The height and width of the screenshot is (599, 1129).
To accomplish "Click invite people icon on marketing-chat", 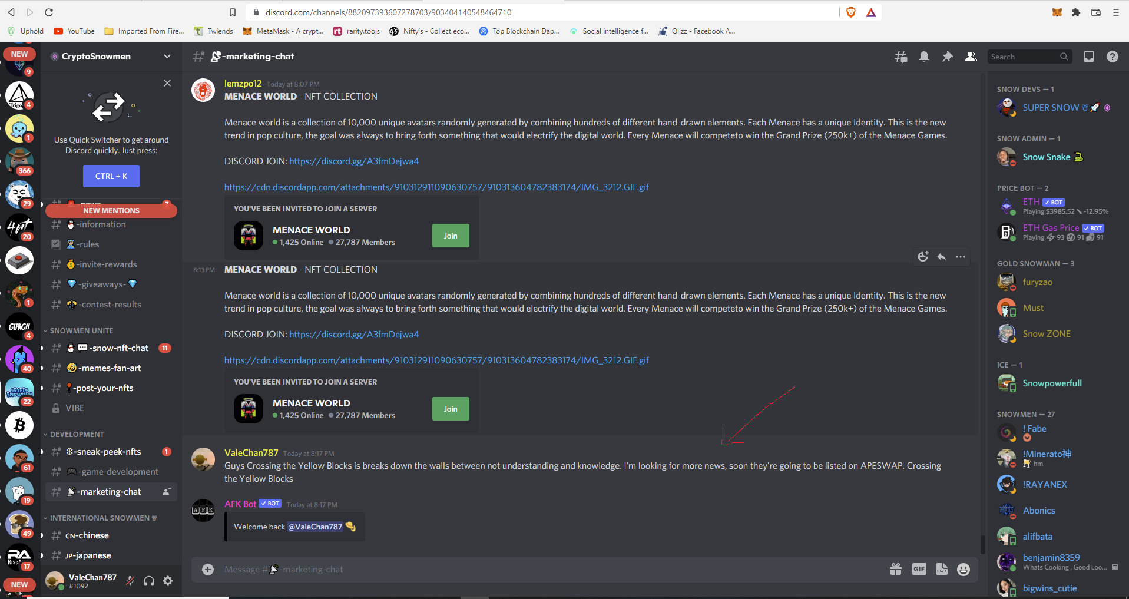I will pyautogui.click(x=167, y=492).
